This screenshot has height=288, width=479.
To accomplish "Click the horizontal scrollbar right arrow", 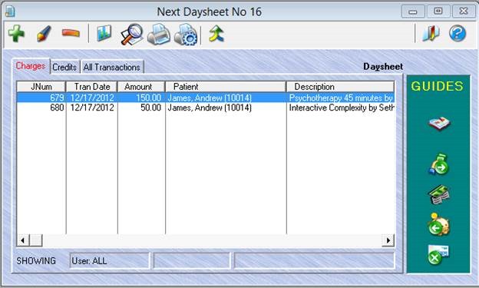I will pos(388,240).
